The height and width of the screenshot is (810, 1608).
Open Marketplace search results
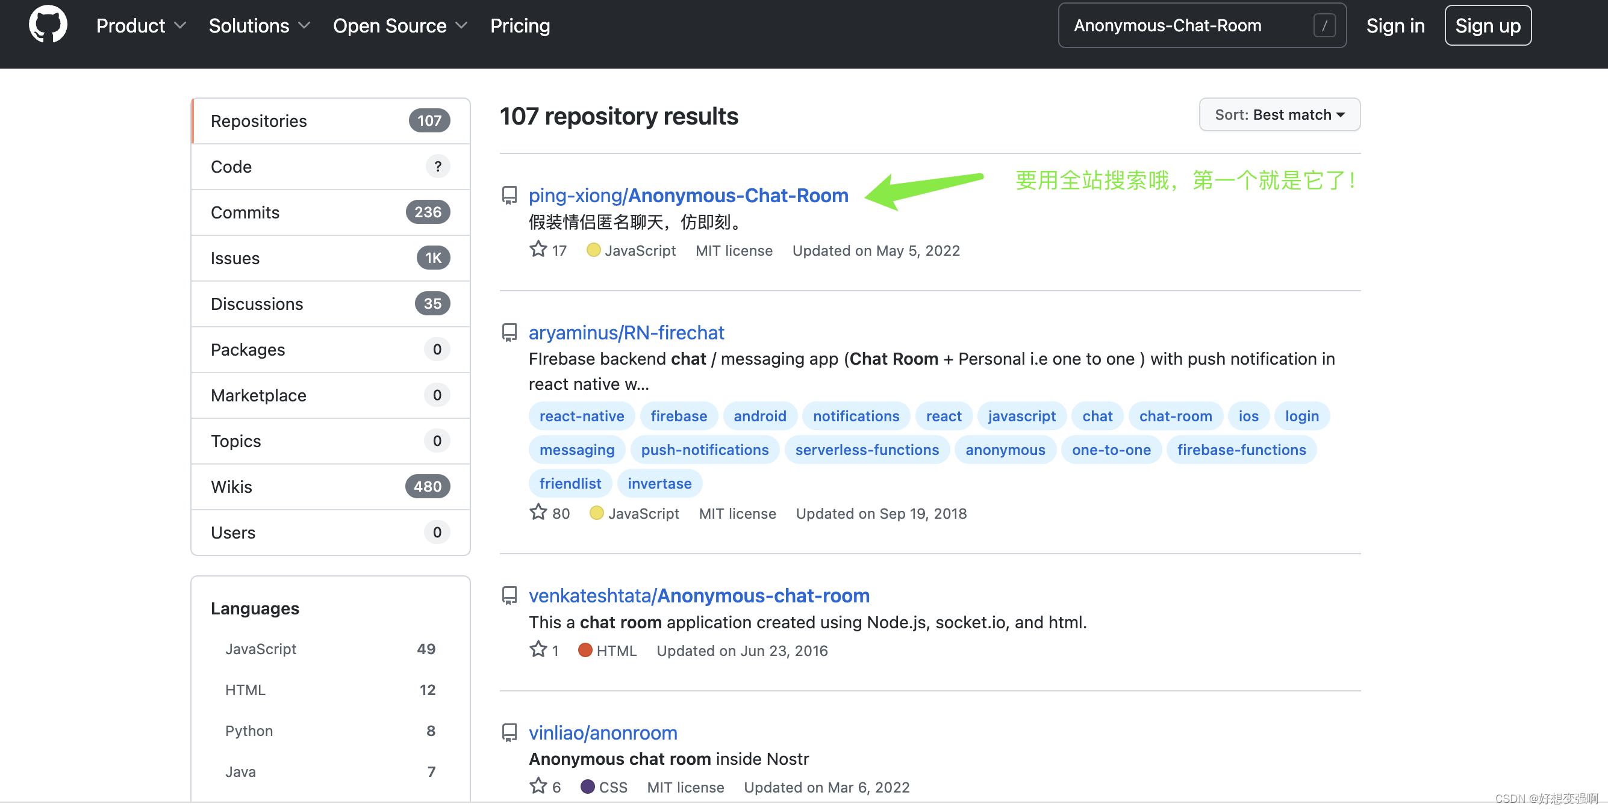[330, 395]
